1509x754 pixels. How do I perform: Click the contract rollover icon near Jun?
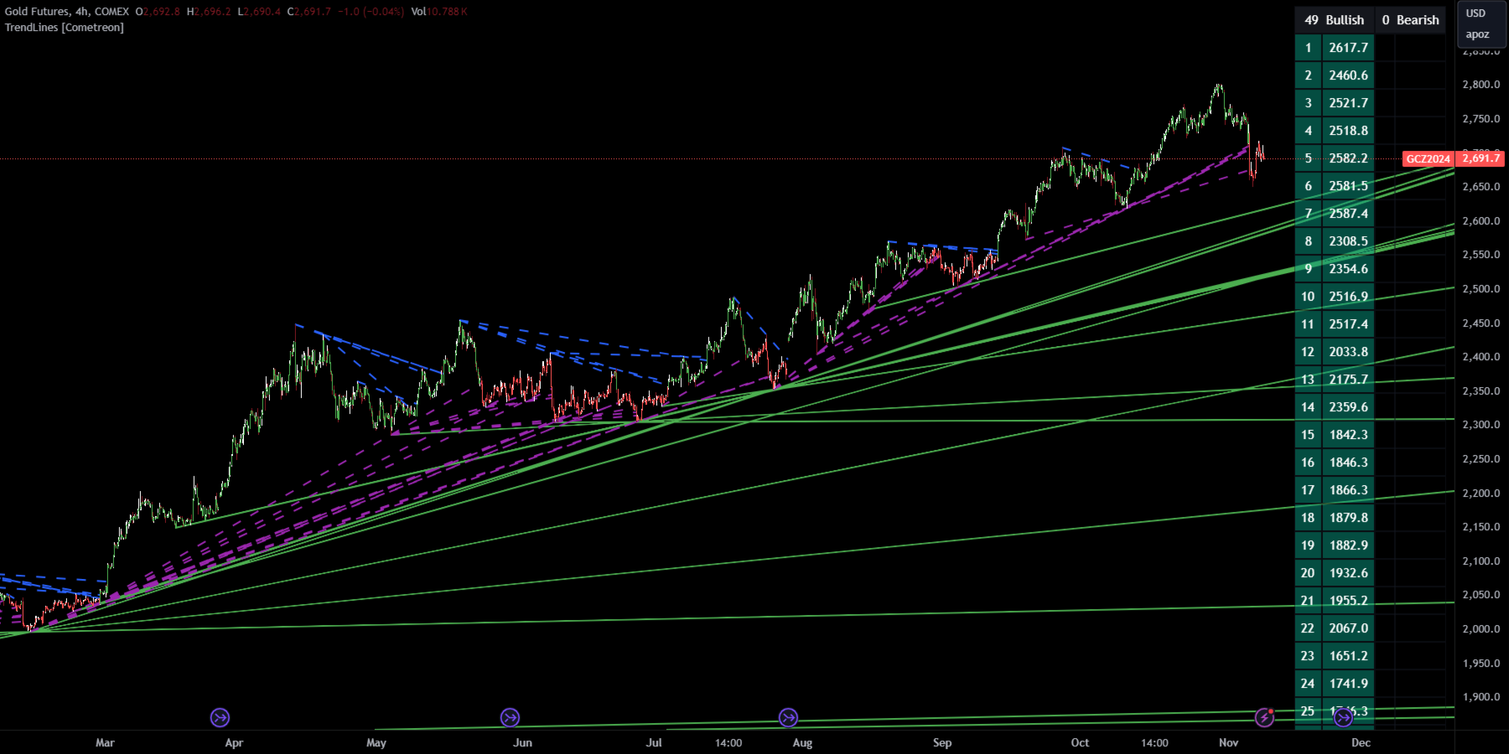tap(510, 718)
